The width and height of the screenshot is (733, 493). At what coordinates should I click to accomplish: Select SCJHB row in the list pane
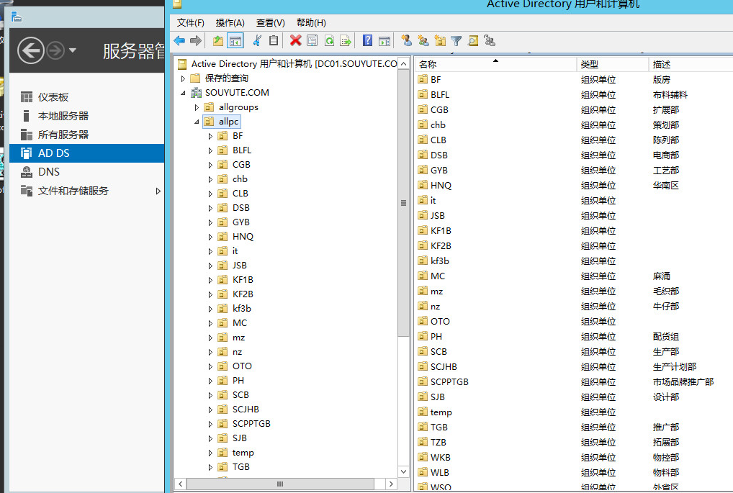pos(575,366)
